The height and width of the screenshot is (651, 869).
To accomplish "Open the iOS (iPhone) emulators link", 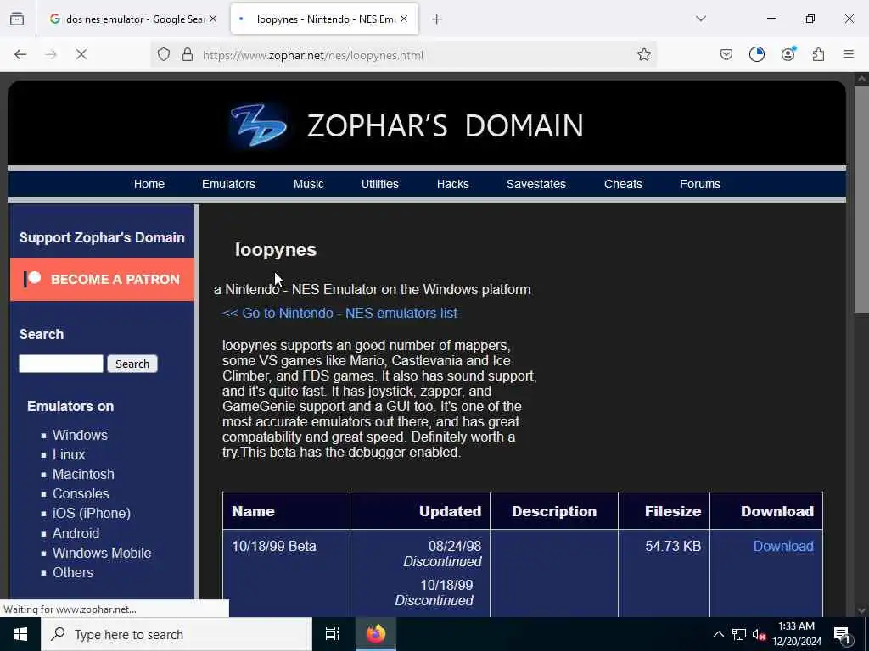I will point(92,513).
